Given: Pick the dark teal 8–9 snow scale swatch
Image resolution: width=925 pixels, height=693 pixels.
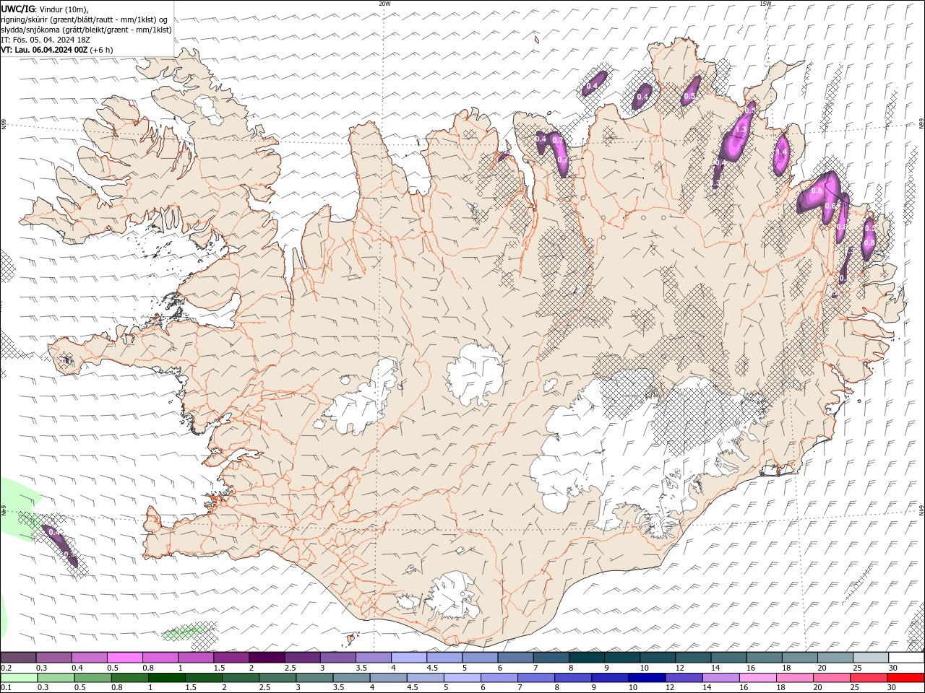Looking at the screenshot, I should (586, 658).
